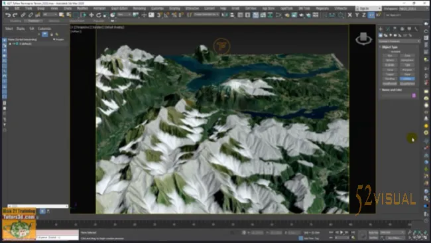This screenshot has height=243, width=431.
Task: Click the Z axis constraint icon
Action: (363, 15)
